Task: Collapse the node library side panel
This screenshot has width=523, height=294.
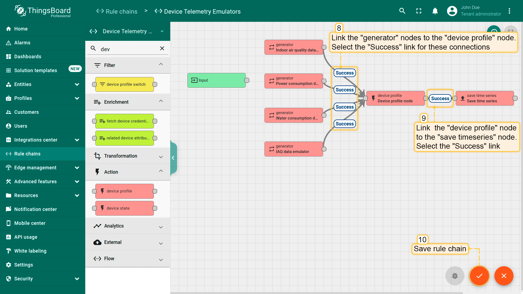Action: click(173, 158)
